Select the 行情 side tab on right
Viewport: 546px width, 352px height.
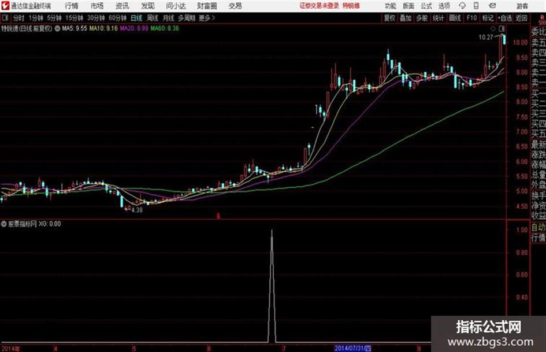coord(538,238)
